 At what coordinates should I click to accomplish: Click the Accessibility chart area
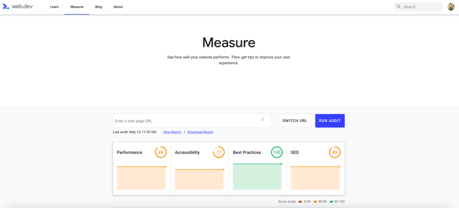(x=199, y=179)
